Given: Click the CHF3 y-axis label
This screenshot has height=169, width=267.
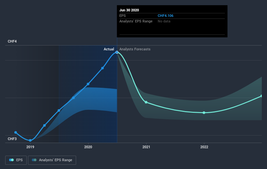Looking at the screenshot, I should click(x=12, y=139).
